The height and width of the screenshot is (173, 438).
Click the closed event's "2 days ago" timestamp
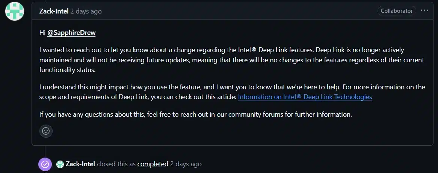pos(186,164)
